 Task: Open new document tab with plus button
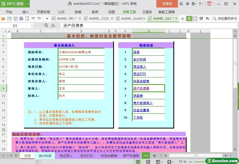coord(183,19)
